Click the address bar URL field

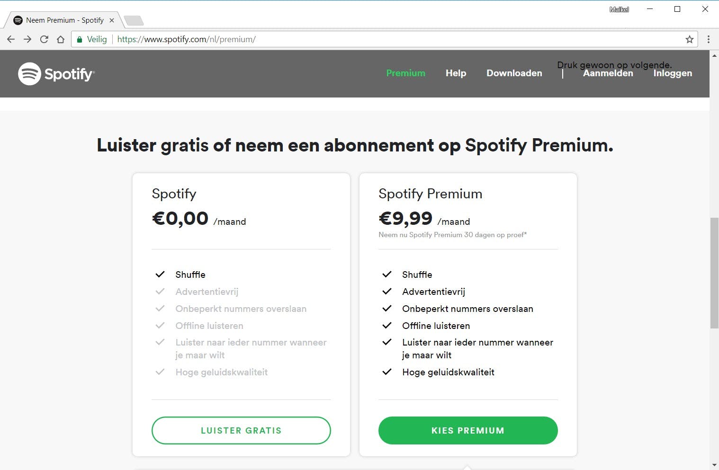(379, 39)
